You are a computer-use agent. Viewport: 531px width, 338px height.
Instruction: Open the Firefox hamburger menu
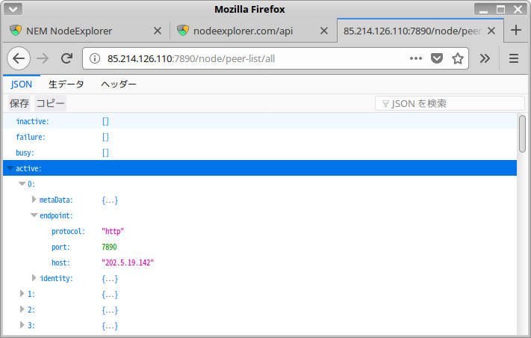[x=513, y=58]
